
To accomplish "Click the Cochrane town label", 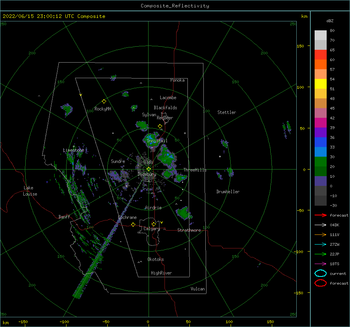I will coord(127,217).
